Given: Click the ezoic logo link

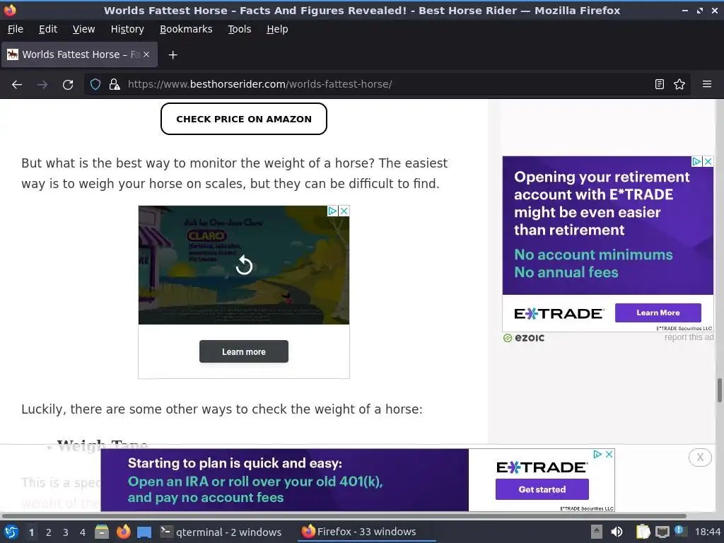Looking at the screenshot, I should tap(524, 338).
